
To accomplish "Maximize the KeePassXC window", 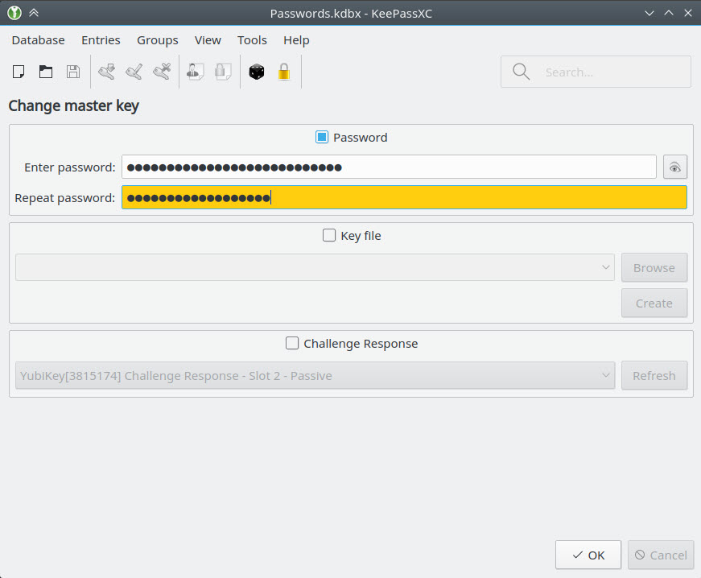I will (669, 13).
